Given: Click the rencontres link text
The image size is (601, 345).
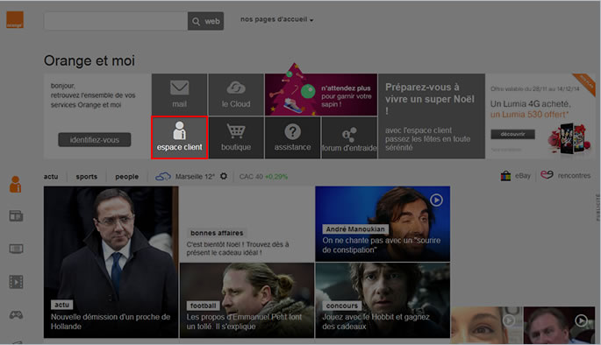Looking at the screenshot, I should click(x=574, y=175).
